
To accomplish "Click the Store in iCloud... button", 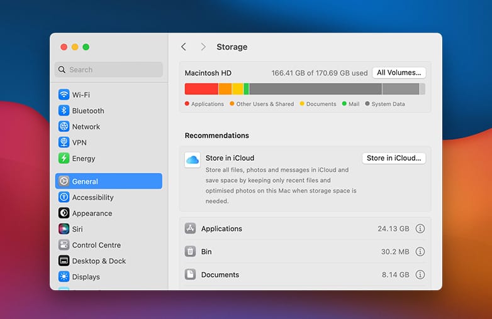I will pos(394,158).
